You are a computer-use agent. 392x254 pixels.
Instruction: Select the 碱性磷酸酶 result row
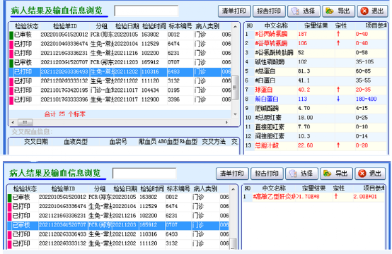316,62
